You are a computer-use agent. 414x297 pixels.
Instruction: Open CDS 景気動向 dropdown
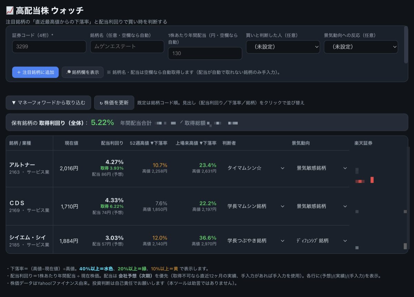(x=322, y=206)
